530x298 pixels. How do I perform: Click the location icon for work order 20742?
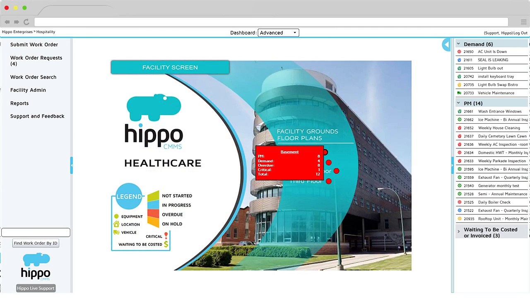[459, 77]
